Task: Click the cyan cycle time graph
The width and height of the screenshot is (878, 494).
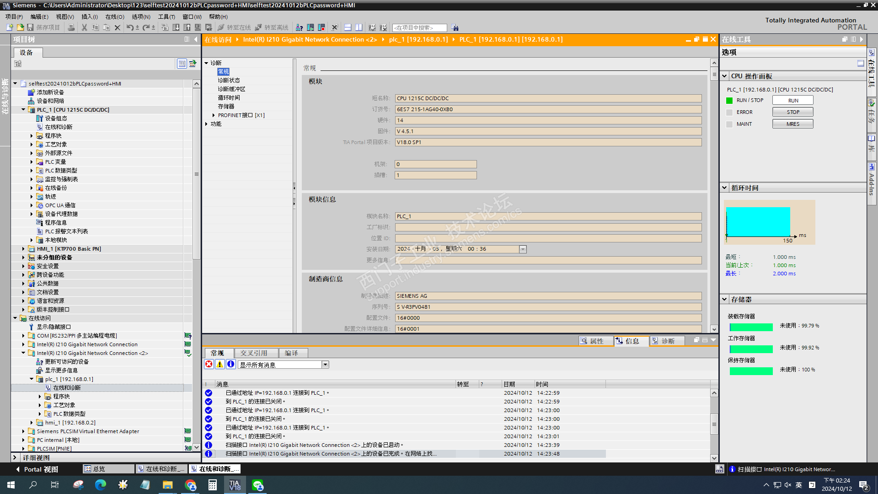Action: point(758,221)
